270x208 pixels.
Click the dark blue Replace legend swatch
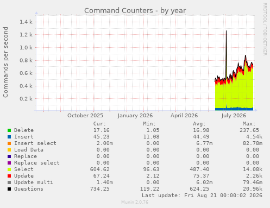click(9, 156)
